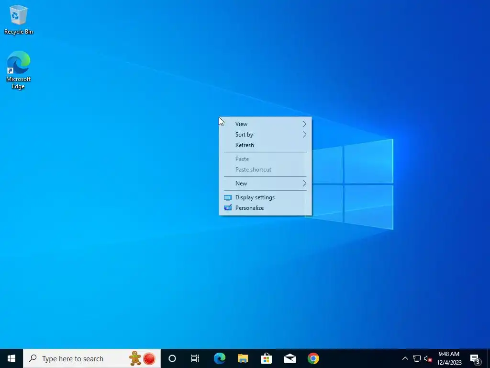This screenshot has height=368, width=490.
Task: Click the muted volume tray icon
Action: (x=428, y=358)
